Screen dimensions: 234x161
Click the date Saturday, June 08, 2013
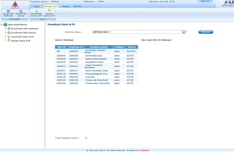(x=162, y=2)
